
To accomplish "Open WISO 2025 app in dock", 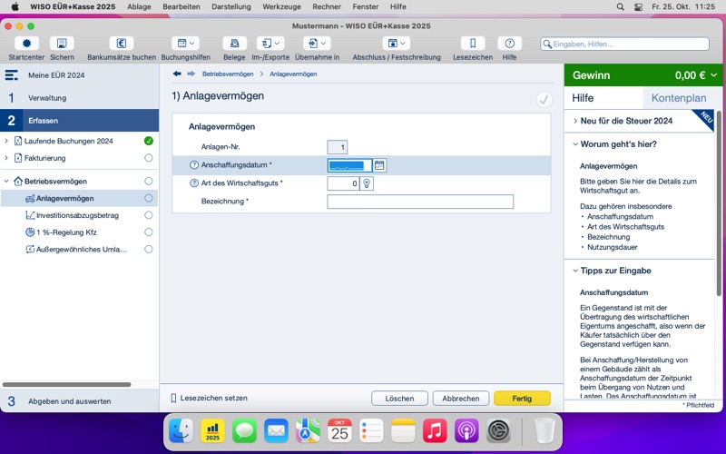I will coord(212,430).
